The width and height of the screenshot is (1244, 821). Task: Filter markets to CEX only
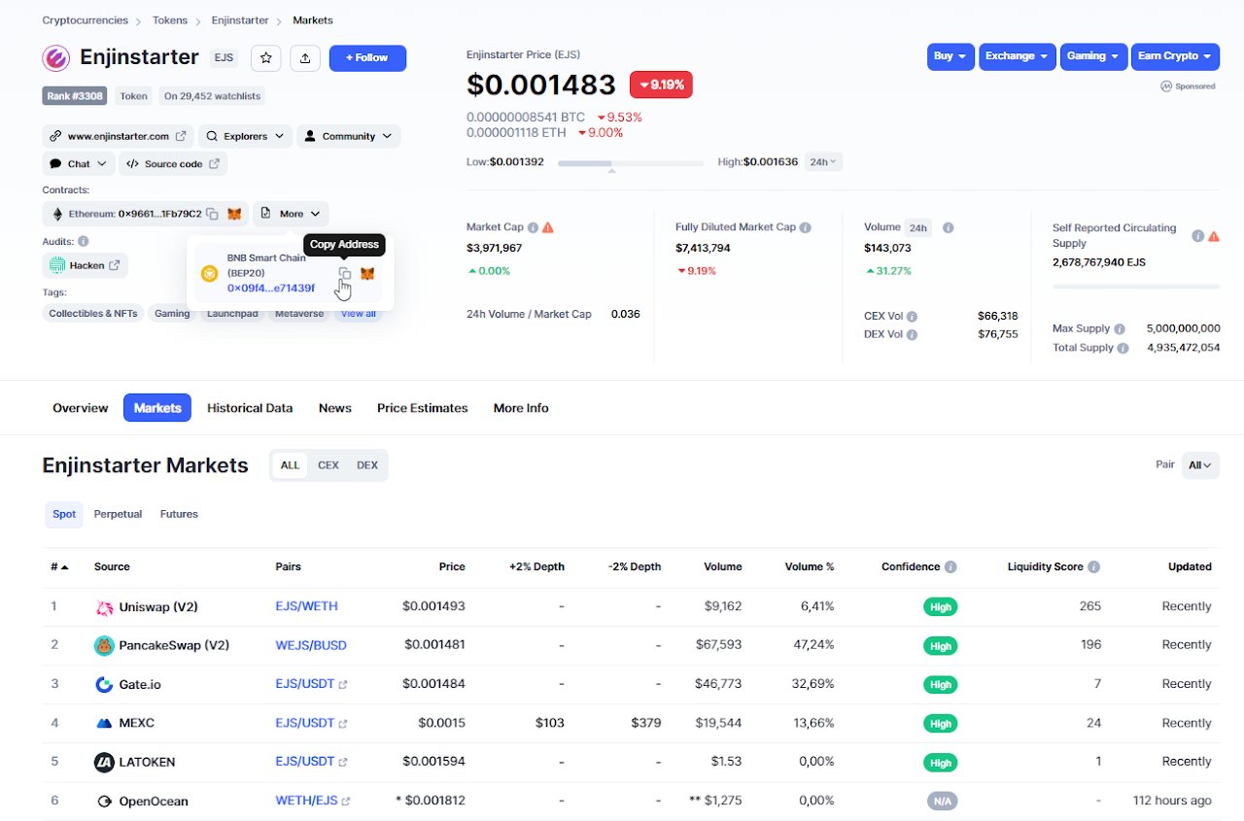[328, 465]
